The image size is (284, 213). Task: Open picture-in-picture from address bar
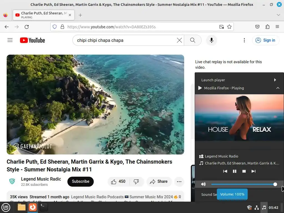[222, 27]
